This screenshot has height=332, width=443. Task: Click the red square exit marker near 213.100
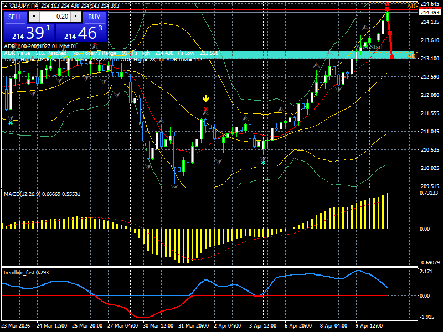[392, 56]
